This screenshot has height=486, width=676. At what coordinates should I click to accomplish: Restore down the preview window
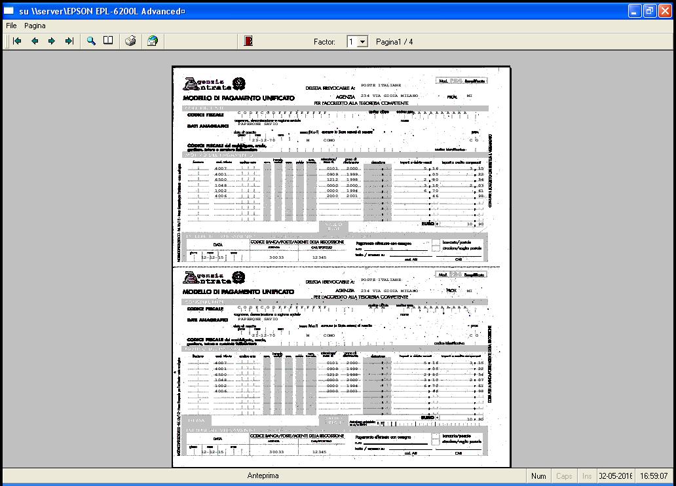point(650,11)
